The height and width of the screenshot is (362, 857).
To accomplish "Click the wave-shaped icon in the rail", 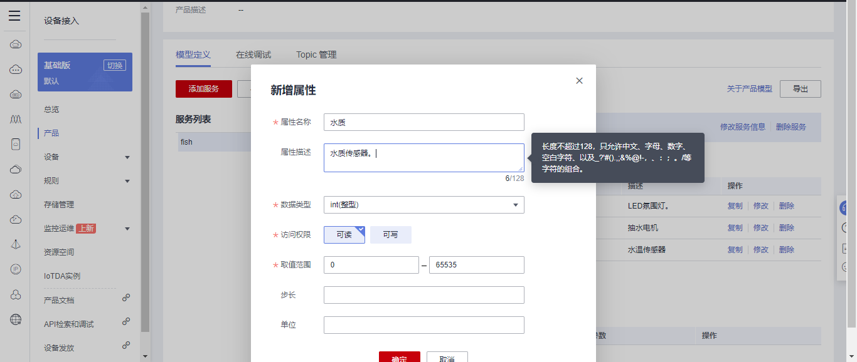I will [x=16, y=119].
